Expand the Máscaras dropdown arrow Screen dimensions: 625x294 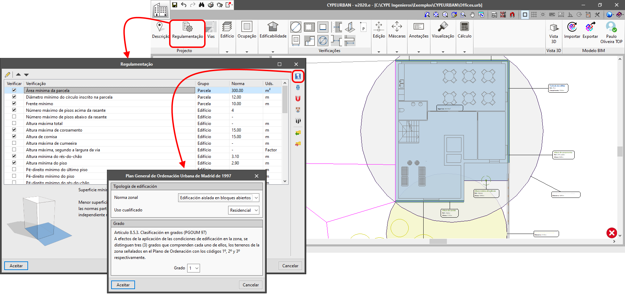click(397, 52)
